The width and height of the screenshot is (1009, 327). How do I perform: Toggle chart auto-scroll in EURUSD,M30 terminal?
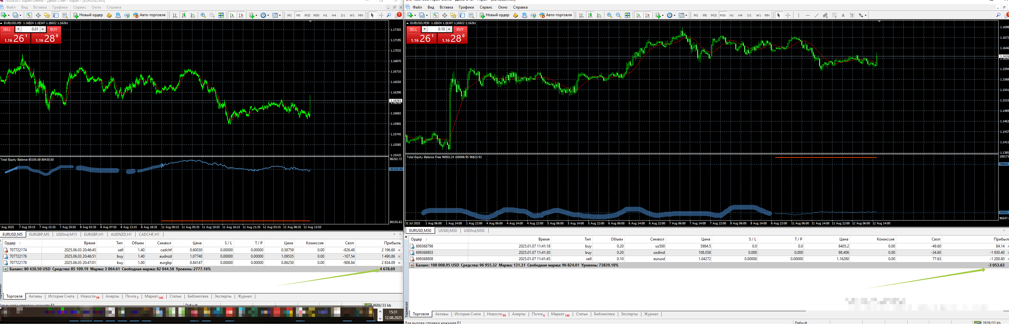point(638,15)
